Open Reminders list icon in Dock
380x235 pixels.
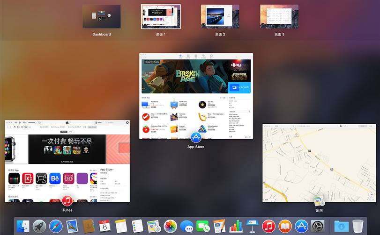[x=137, y=226]
